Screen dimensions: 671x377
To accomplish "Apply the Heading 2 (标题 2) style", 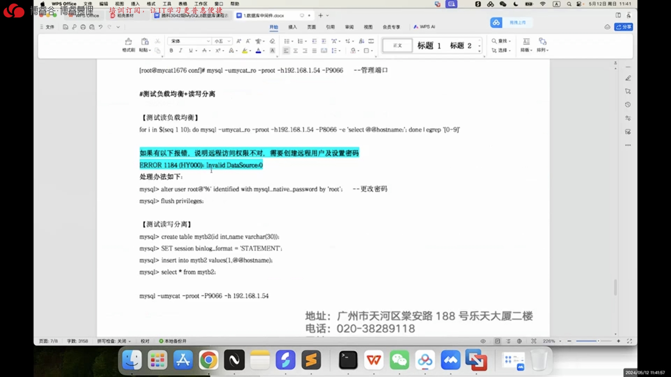I will (461, 46).
